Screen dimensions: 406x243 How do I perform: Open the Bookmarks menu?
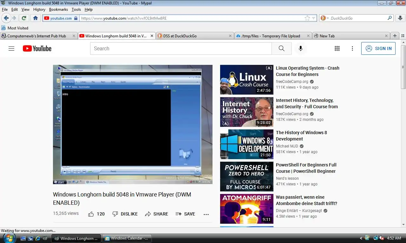click(58, 9)
